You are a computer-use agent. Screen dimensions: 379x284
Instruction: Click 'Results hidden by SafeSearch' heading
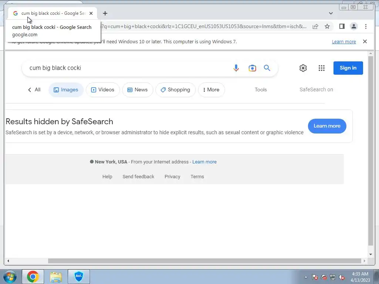point(59,121)
